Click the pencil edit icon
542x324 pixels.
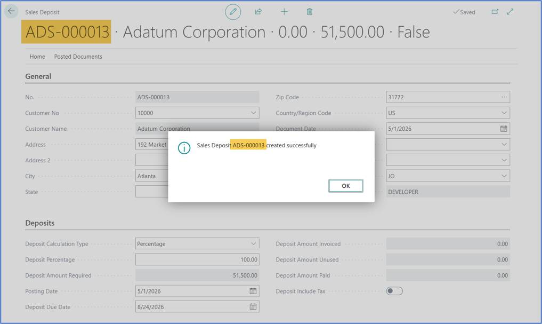[x=233, y=12]
